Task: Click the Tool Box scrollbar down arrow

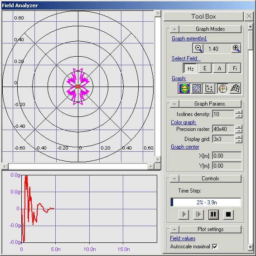Action: 250,247
